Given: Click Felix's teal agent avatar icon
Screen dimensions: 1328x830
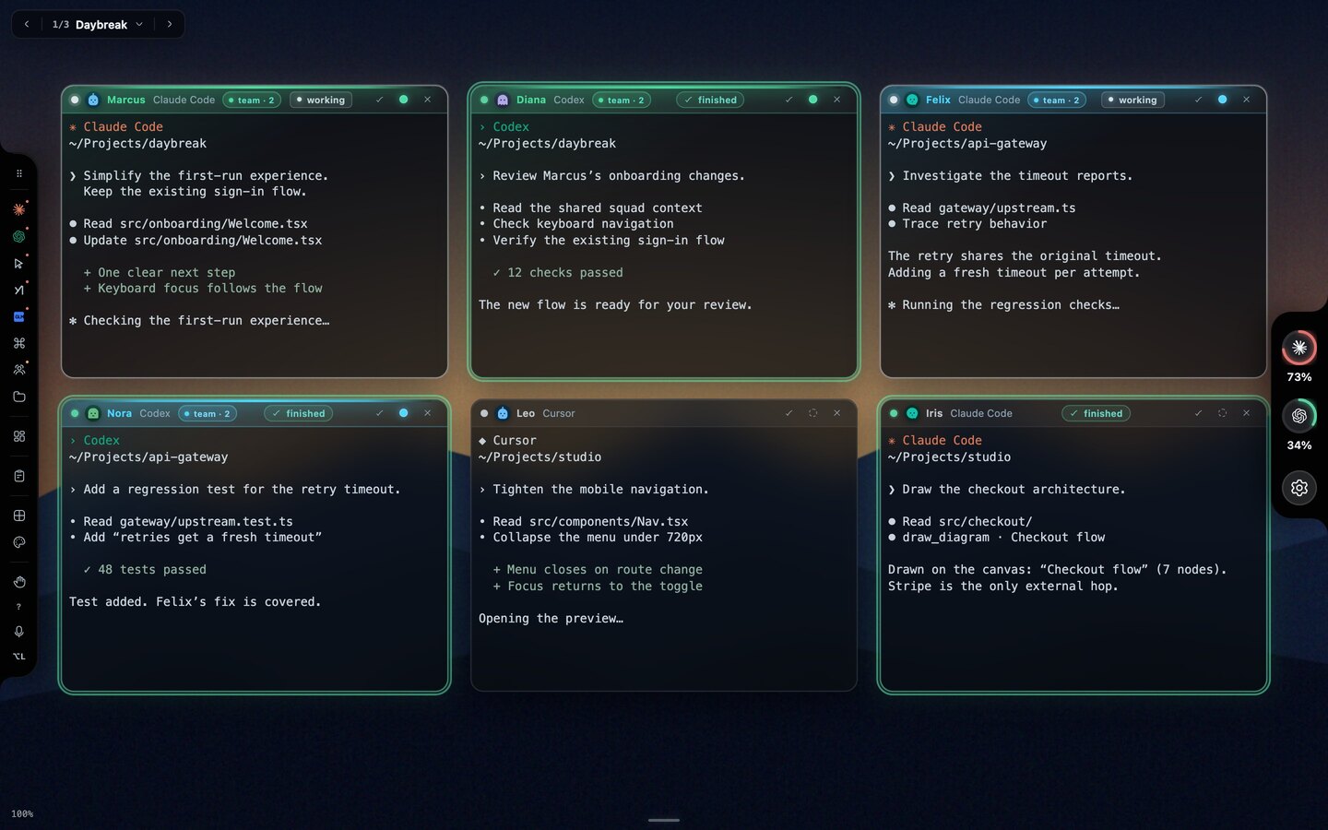Looking at the screenshot, I should pyautogui.click(x=912, y=100).
